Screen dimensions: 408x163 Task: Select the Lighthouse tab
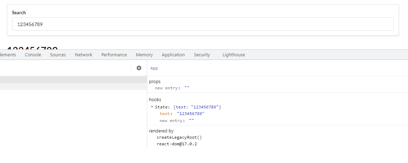pyautogui.click(x=233, y=55)
